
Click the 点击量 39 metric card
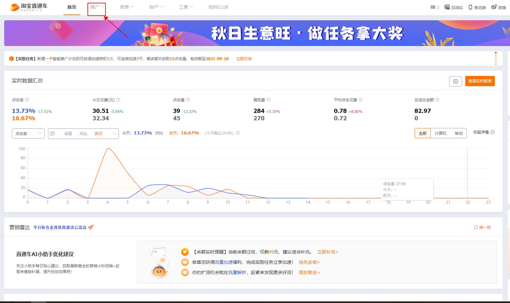[185, 109]
